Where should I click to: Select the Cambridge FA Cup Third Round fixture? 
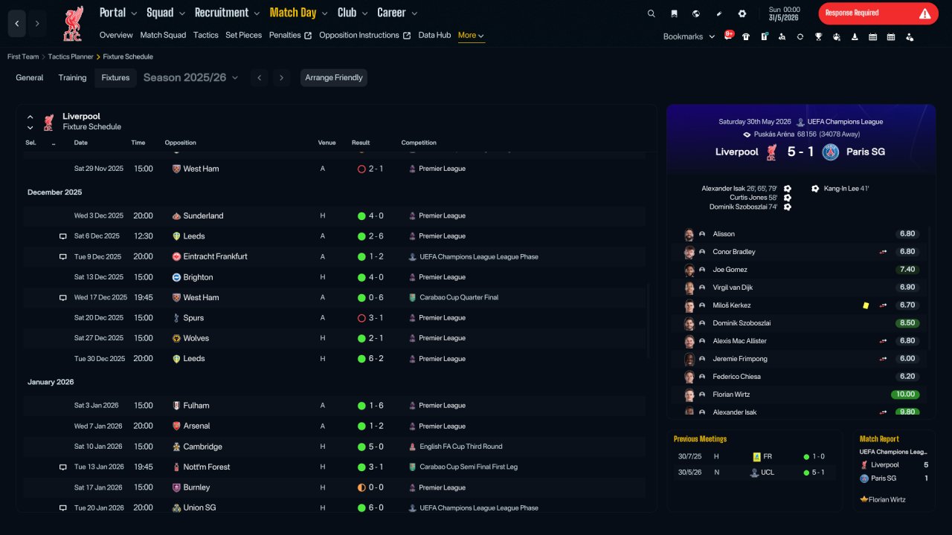(x=335, y=447)
